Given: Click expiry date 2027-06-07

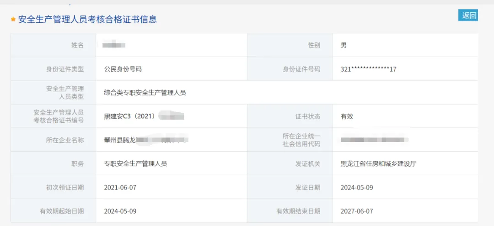Looking at the screenshot, I should point(356,211).
